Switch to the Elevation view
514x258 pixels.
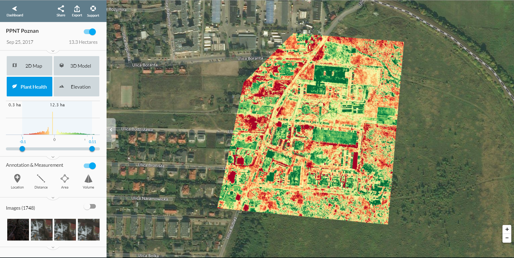pyautogui.click(x=76, y=87)
